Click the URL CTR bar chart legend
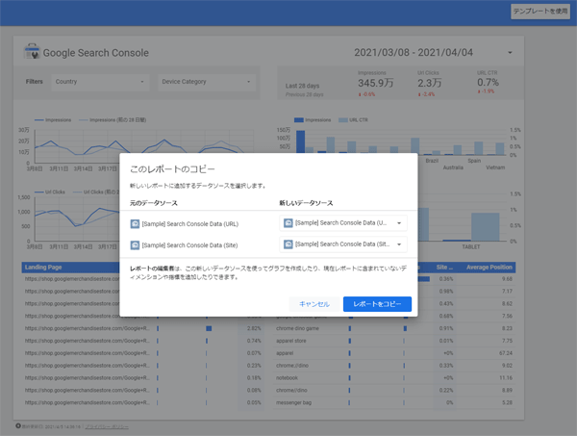This screenshot has height=436, width=577. [353, 120]
